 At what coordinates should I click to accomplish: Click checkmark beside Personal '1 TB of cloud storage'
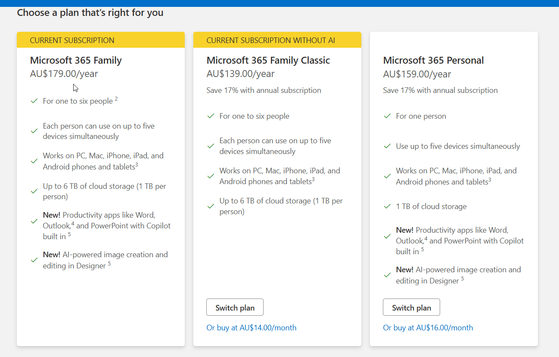click(x=388, y=206)
